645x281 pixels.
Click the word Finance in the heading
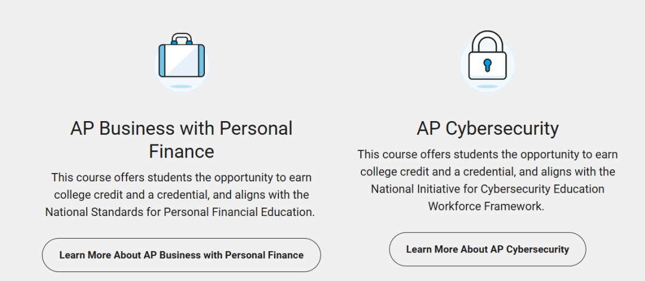(182, 152)
